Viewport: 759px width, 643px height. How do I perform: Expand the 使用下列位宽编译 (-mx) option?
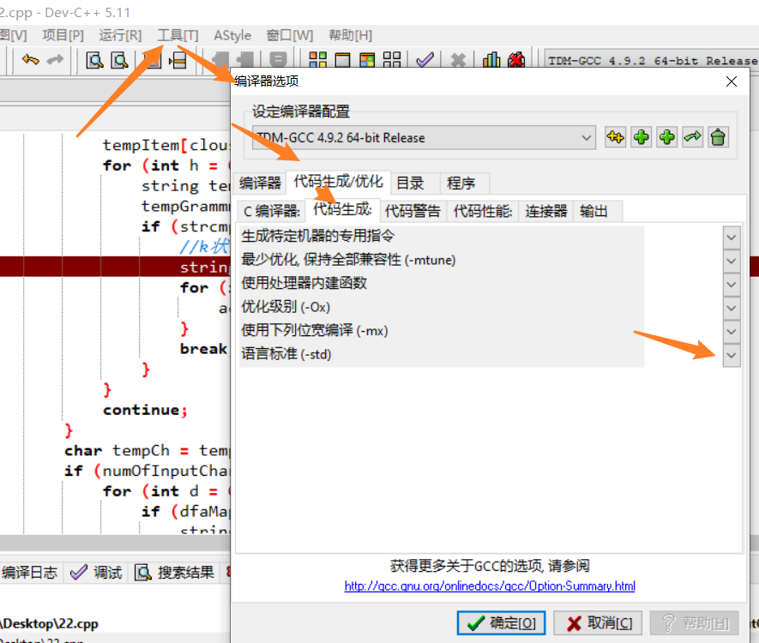pyautogui.click(x=731, y=331)
